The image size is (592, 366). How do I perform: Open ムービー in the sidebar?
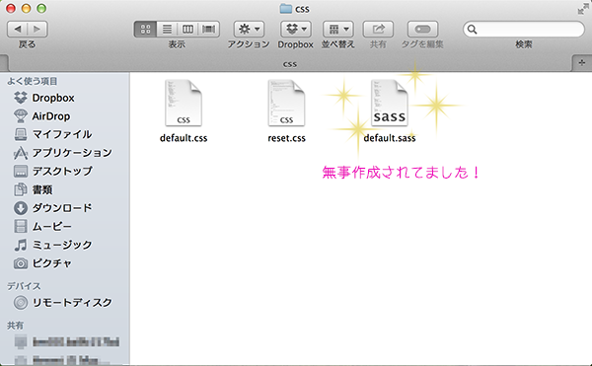tap(42, 226)
